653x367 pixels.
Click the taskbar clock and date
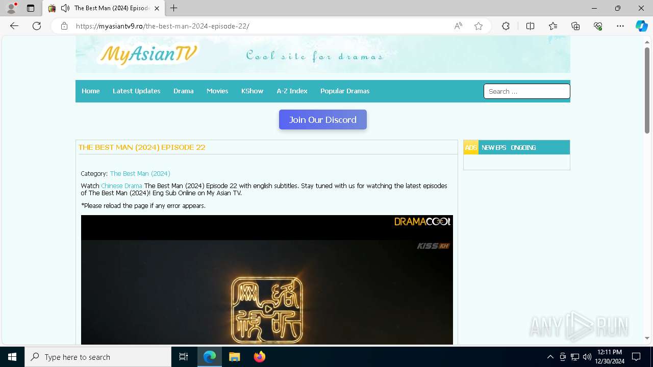pos(610,357)
